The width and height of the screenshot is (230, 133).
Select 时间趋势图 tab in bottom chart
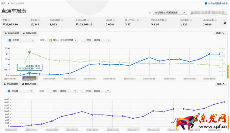click(12, 84)
